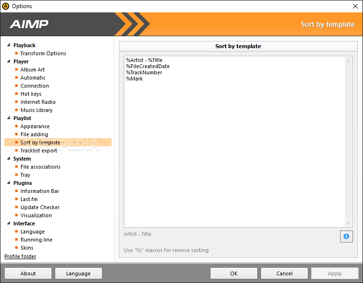Select the Interface category heading
This screenshot has width=363, height=283.
pos(24,223)
